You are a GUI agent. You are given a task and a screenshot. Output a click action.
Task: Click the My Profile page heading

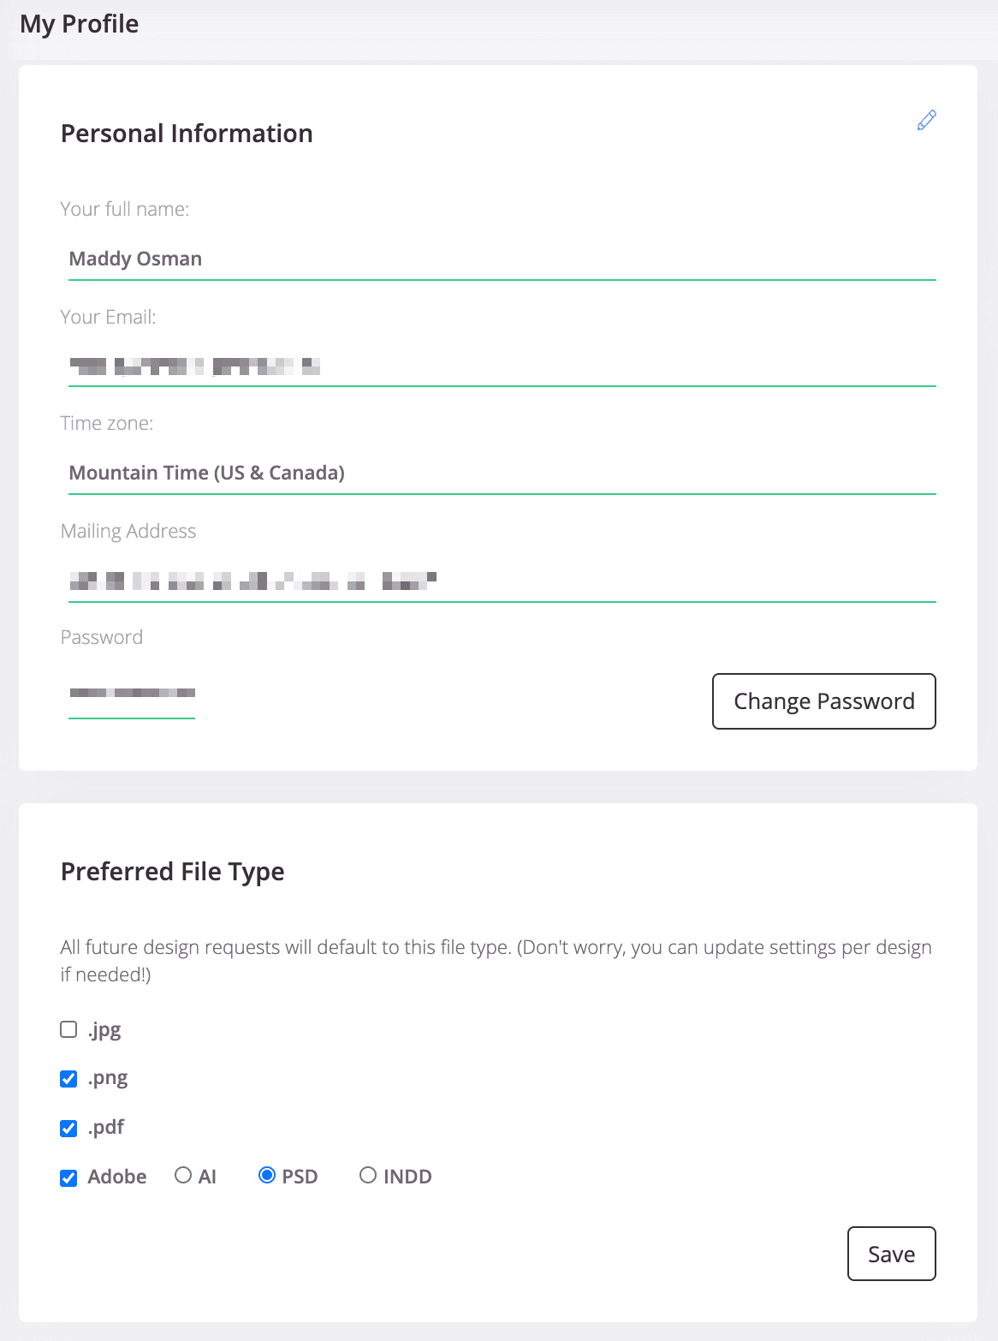80,23
